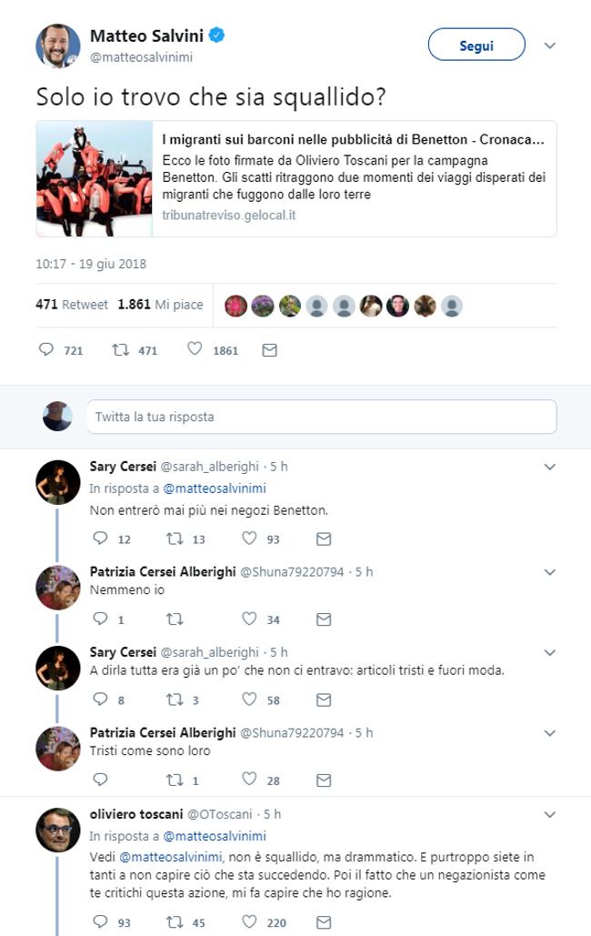Expand options on Sary Cersei's first reply
Viewport: 591px width, 936px height.
pos(549,467)
